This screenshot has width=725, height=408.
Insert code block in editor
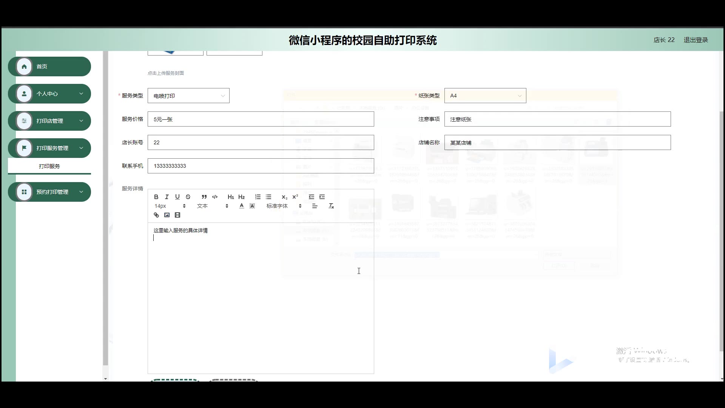pyautogui.click(x=215, y=197)
